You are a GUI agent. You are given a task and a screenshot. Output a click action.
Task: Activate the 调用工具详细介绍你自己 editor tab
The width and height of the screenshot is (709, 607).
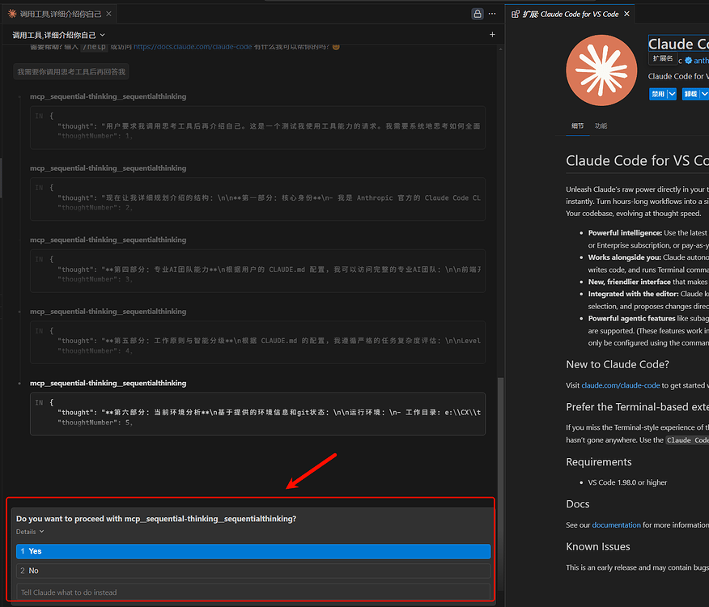[60, 14]
